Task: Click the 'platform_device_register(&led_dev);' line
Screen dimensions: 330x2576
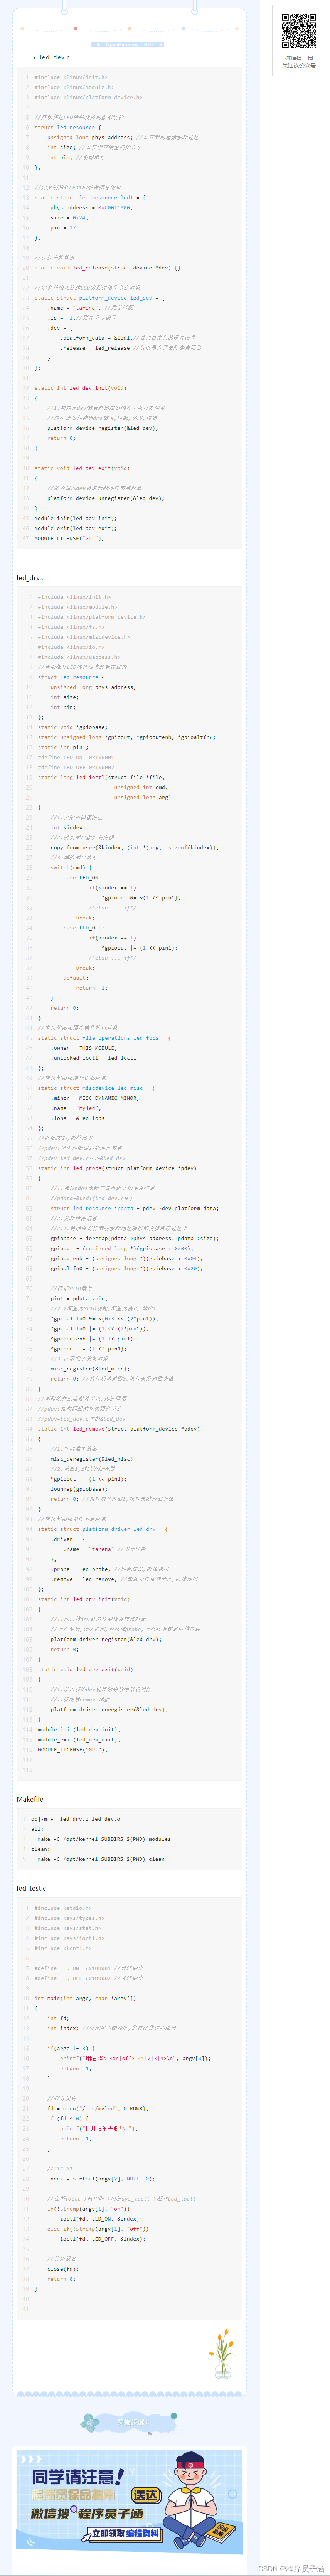Action: click(102, 427)
